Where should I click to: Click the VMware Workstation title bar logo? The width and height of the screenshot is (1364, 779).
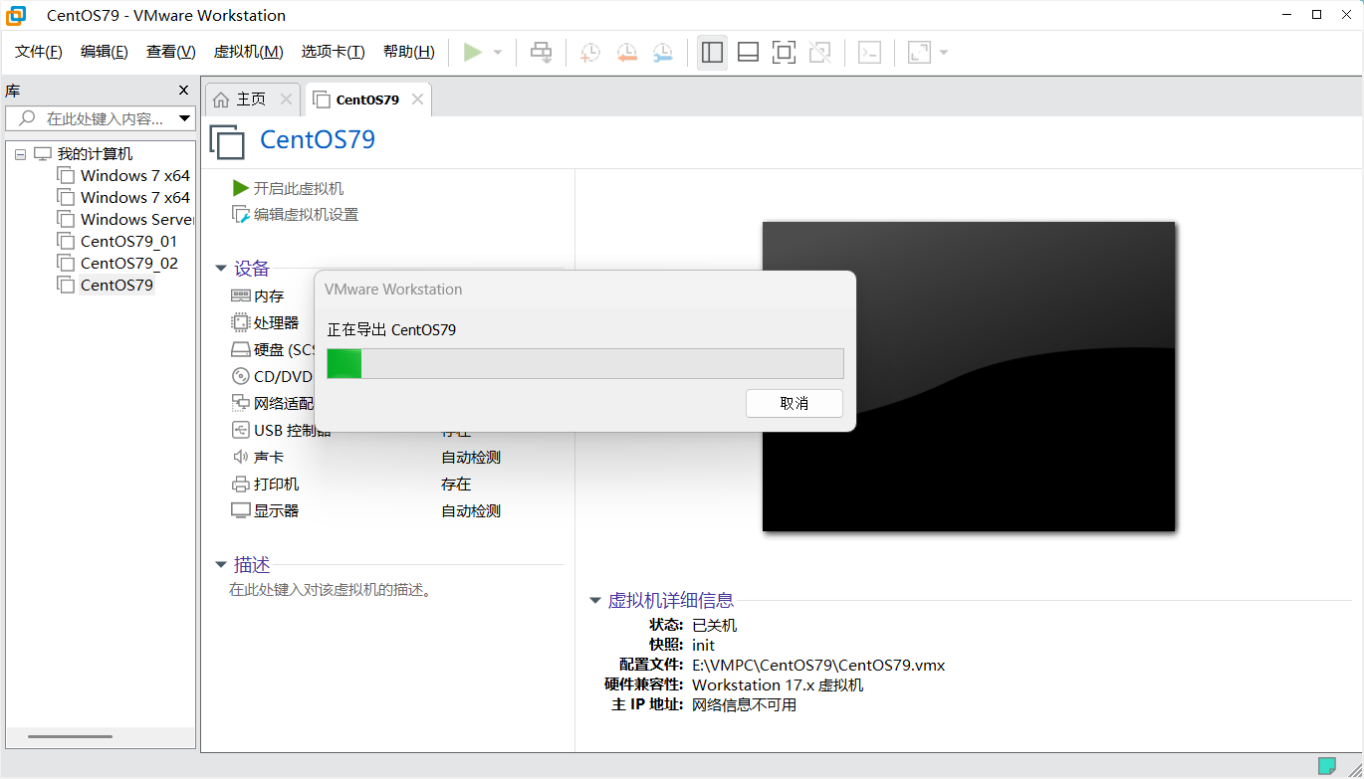(16, 16)
